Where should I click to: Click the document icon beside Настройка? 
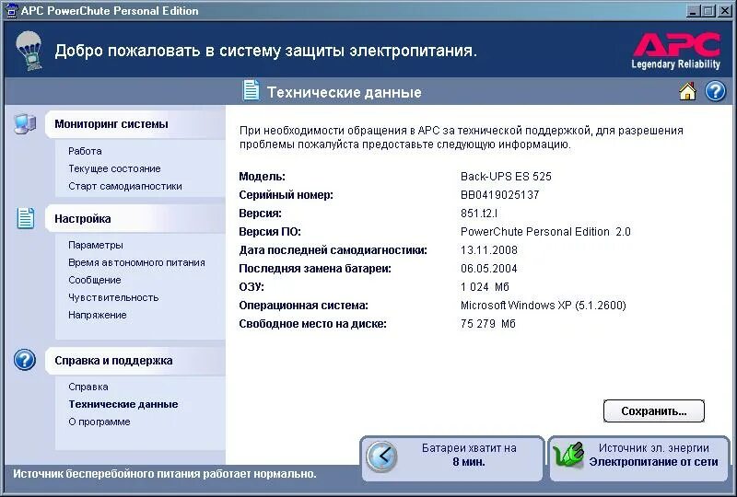click(26, 218)
